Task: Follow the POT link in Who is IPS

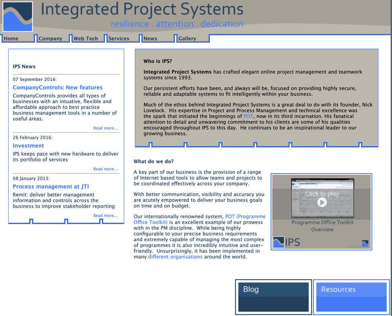Action: (248, 116)
